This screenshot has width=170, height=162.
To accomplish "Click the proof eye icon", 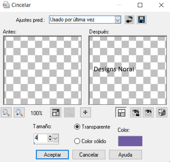I will (148, 113).
